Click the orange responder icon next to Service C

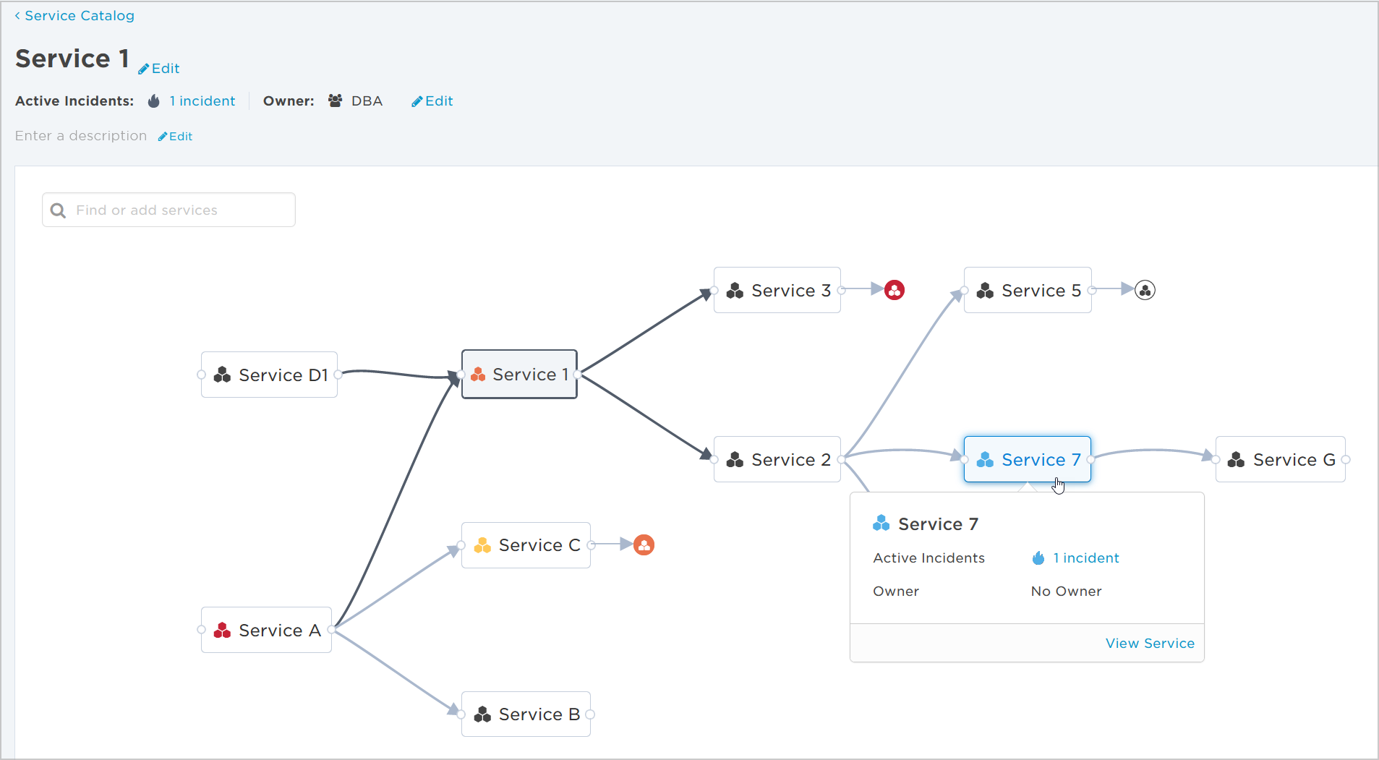(642, 545)
